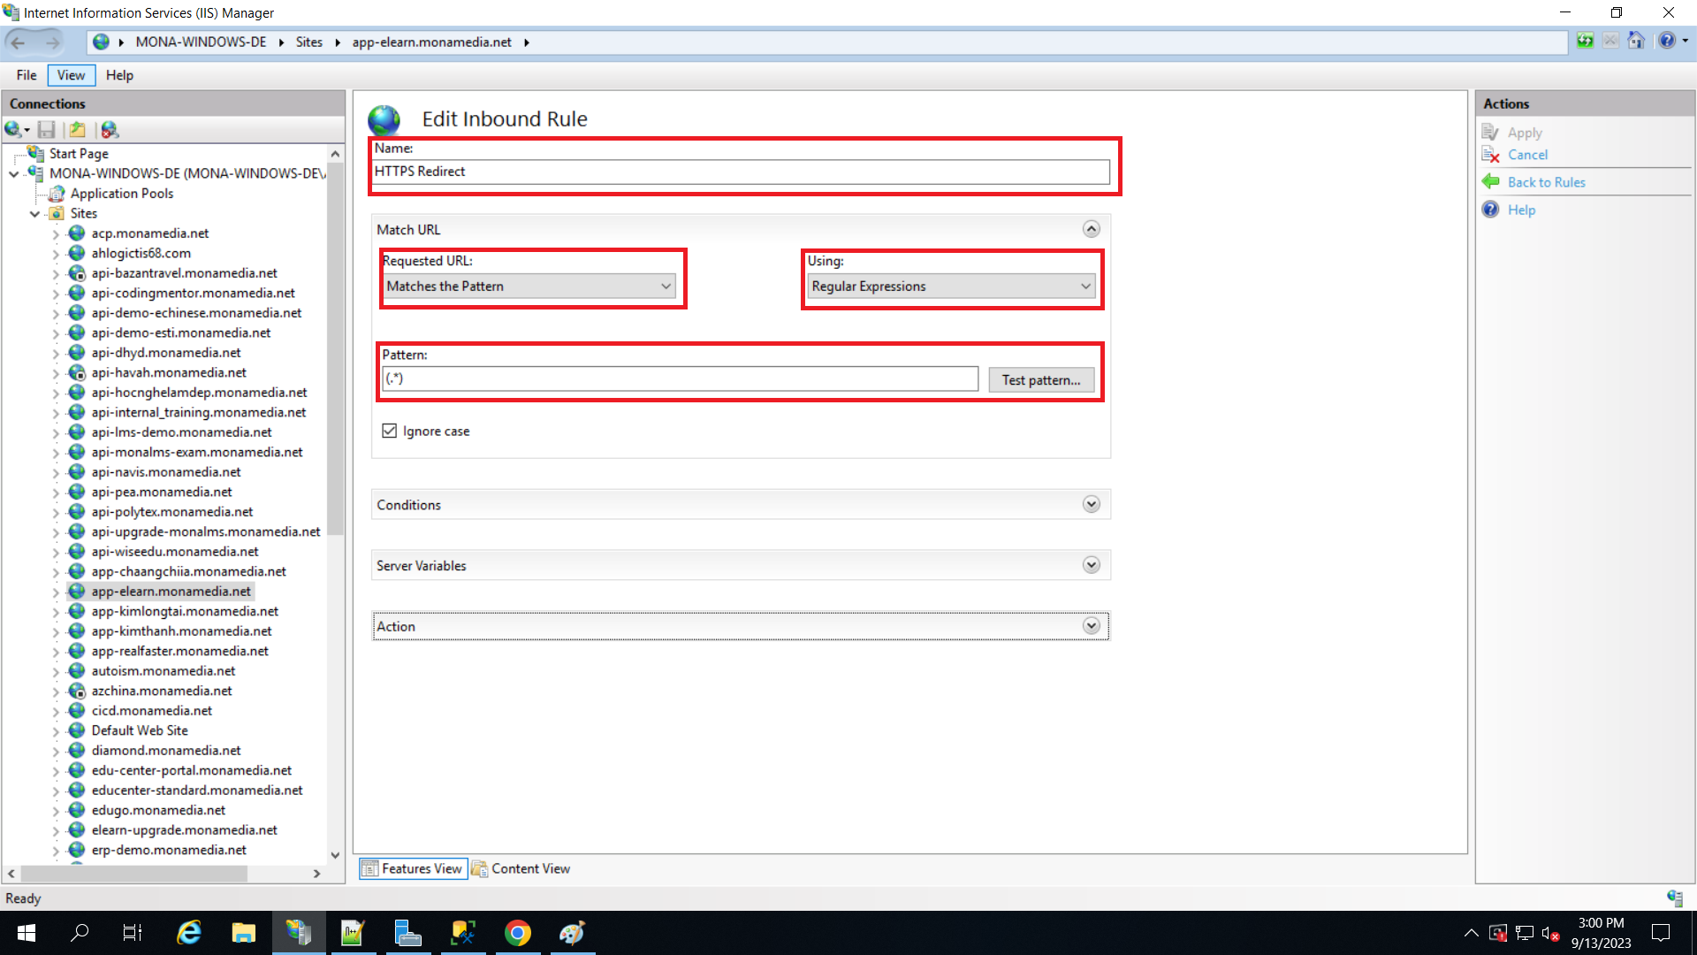1697x955 pixels.
Task: Click the Back navigation arrow icon
Action: [x=18, y=42]
